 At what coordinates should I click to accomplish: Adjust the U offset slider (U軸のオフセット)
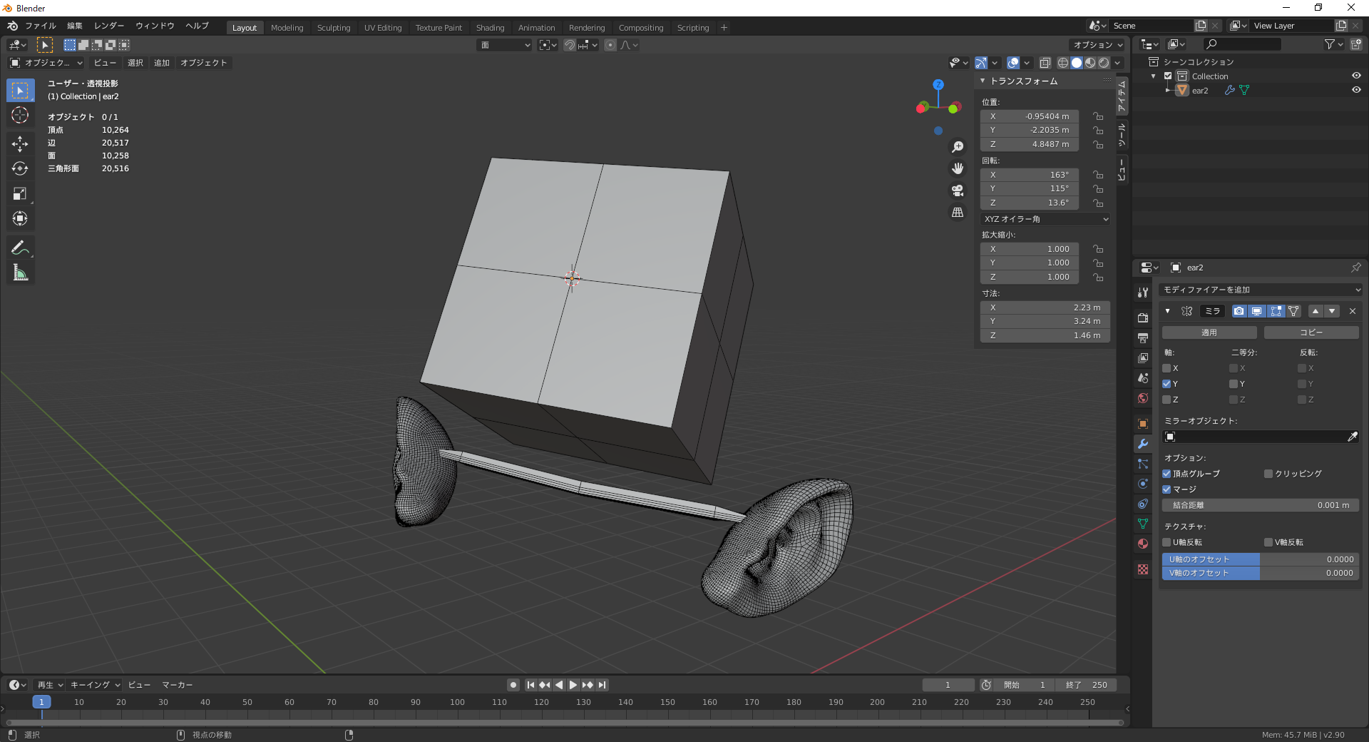tap(1261, 559)
